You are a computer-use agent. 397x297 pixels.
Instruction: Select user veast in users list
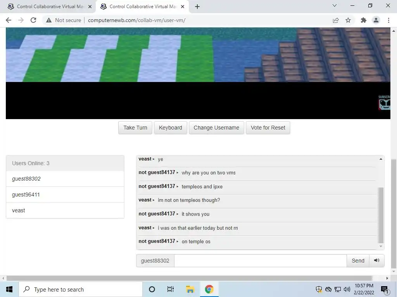[65, 210]
